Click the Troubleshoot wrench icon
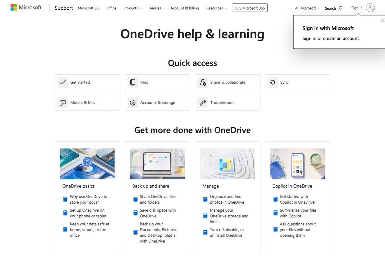Screen dimensions: 385x257 [x=203, y=102]
